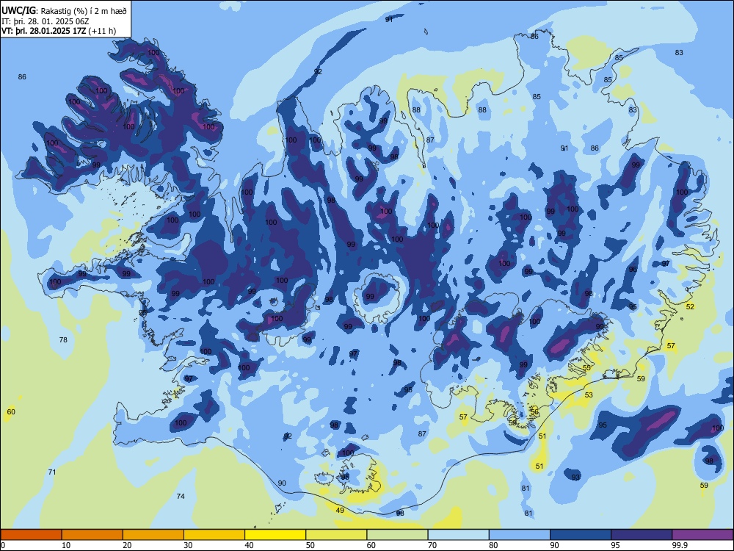Screen dimensions: 734x551
Task: Click the map value '93' in the southeast sea
Action: [x=575, y=477]
